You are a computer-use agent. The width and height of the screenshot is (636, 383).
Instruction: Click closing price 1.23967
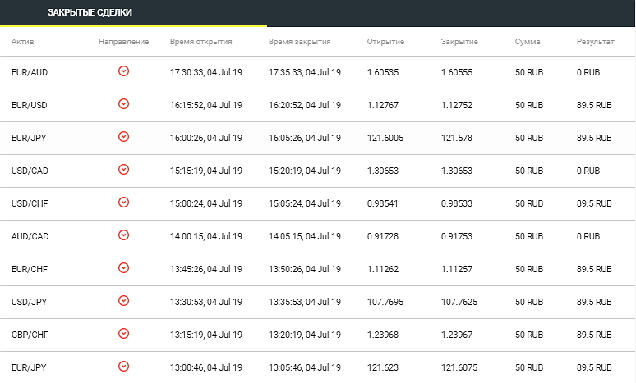point(457,335)
